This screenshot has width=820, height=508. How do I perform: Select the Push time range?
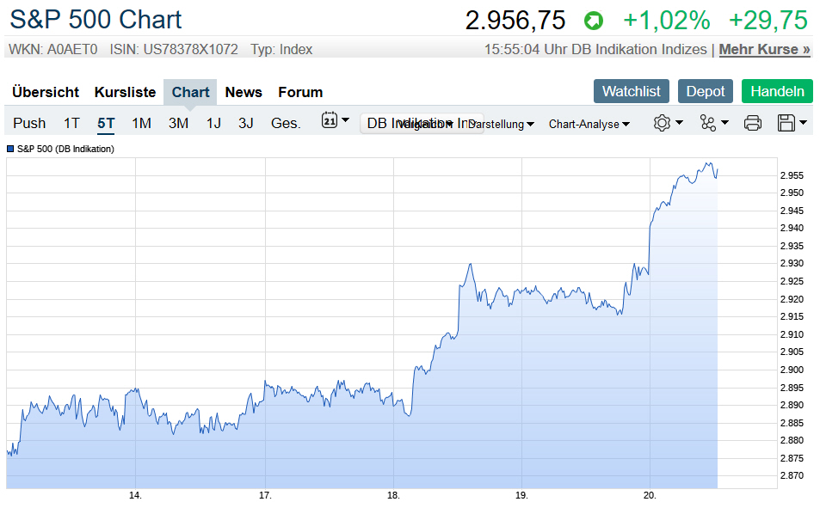tap(29, 123)
